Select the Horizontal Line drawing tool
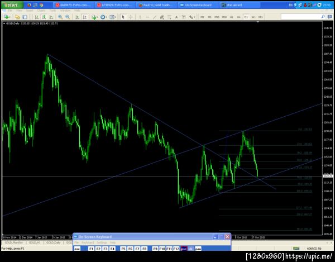This screenshot has width=335, height=262. pos(147,17)
